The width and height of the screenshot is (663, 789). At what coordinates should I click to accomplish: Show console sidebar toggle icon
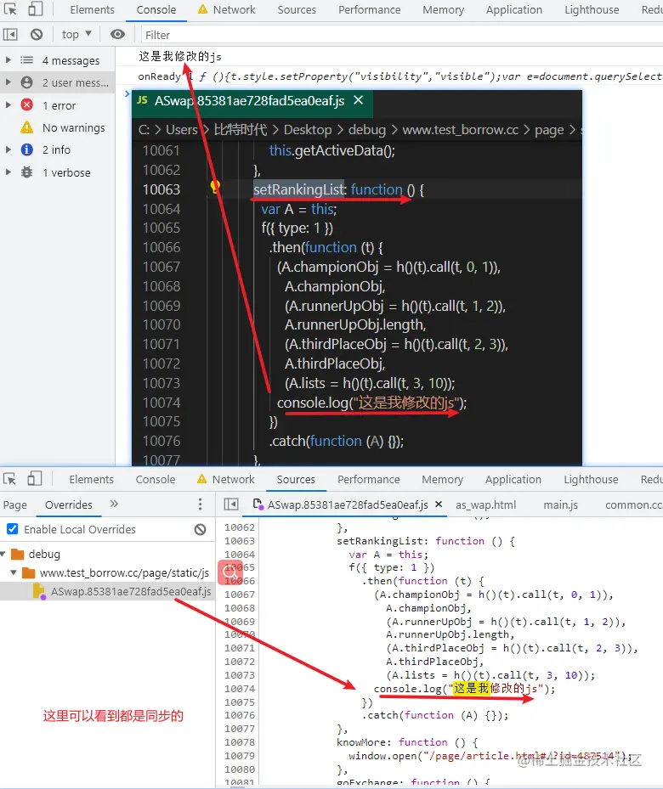(10, 34)
